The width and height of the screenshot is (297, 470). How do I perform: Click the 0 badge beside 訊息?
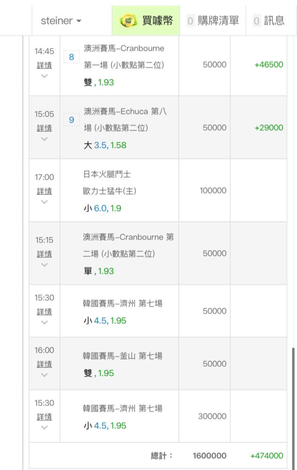coord(257,21)
